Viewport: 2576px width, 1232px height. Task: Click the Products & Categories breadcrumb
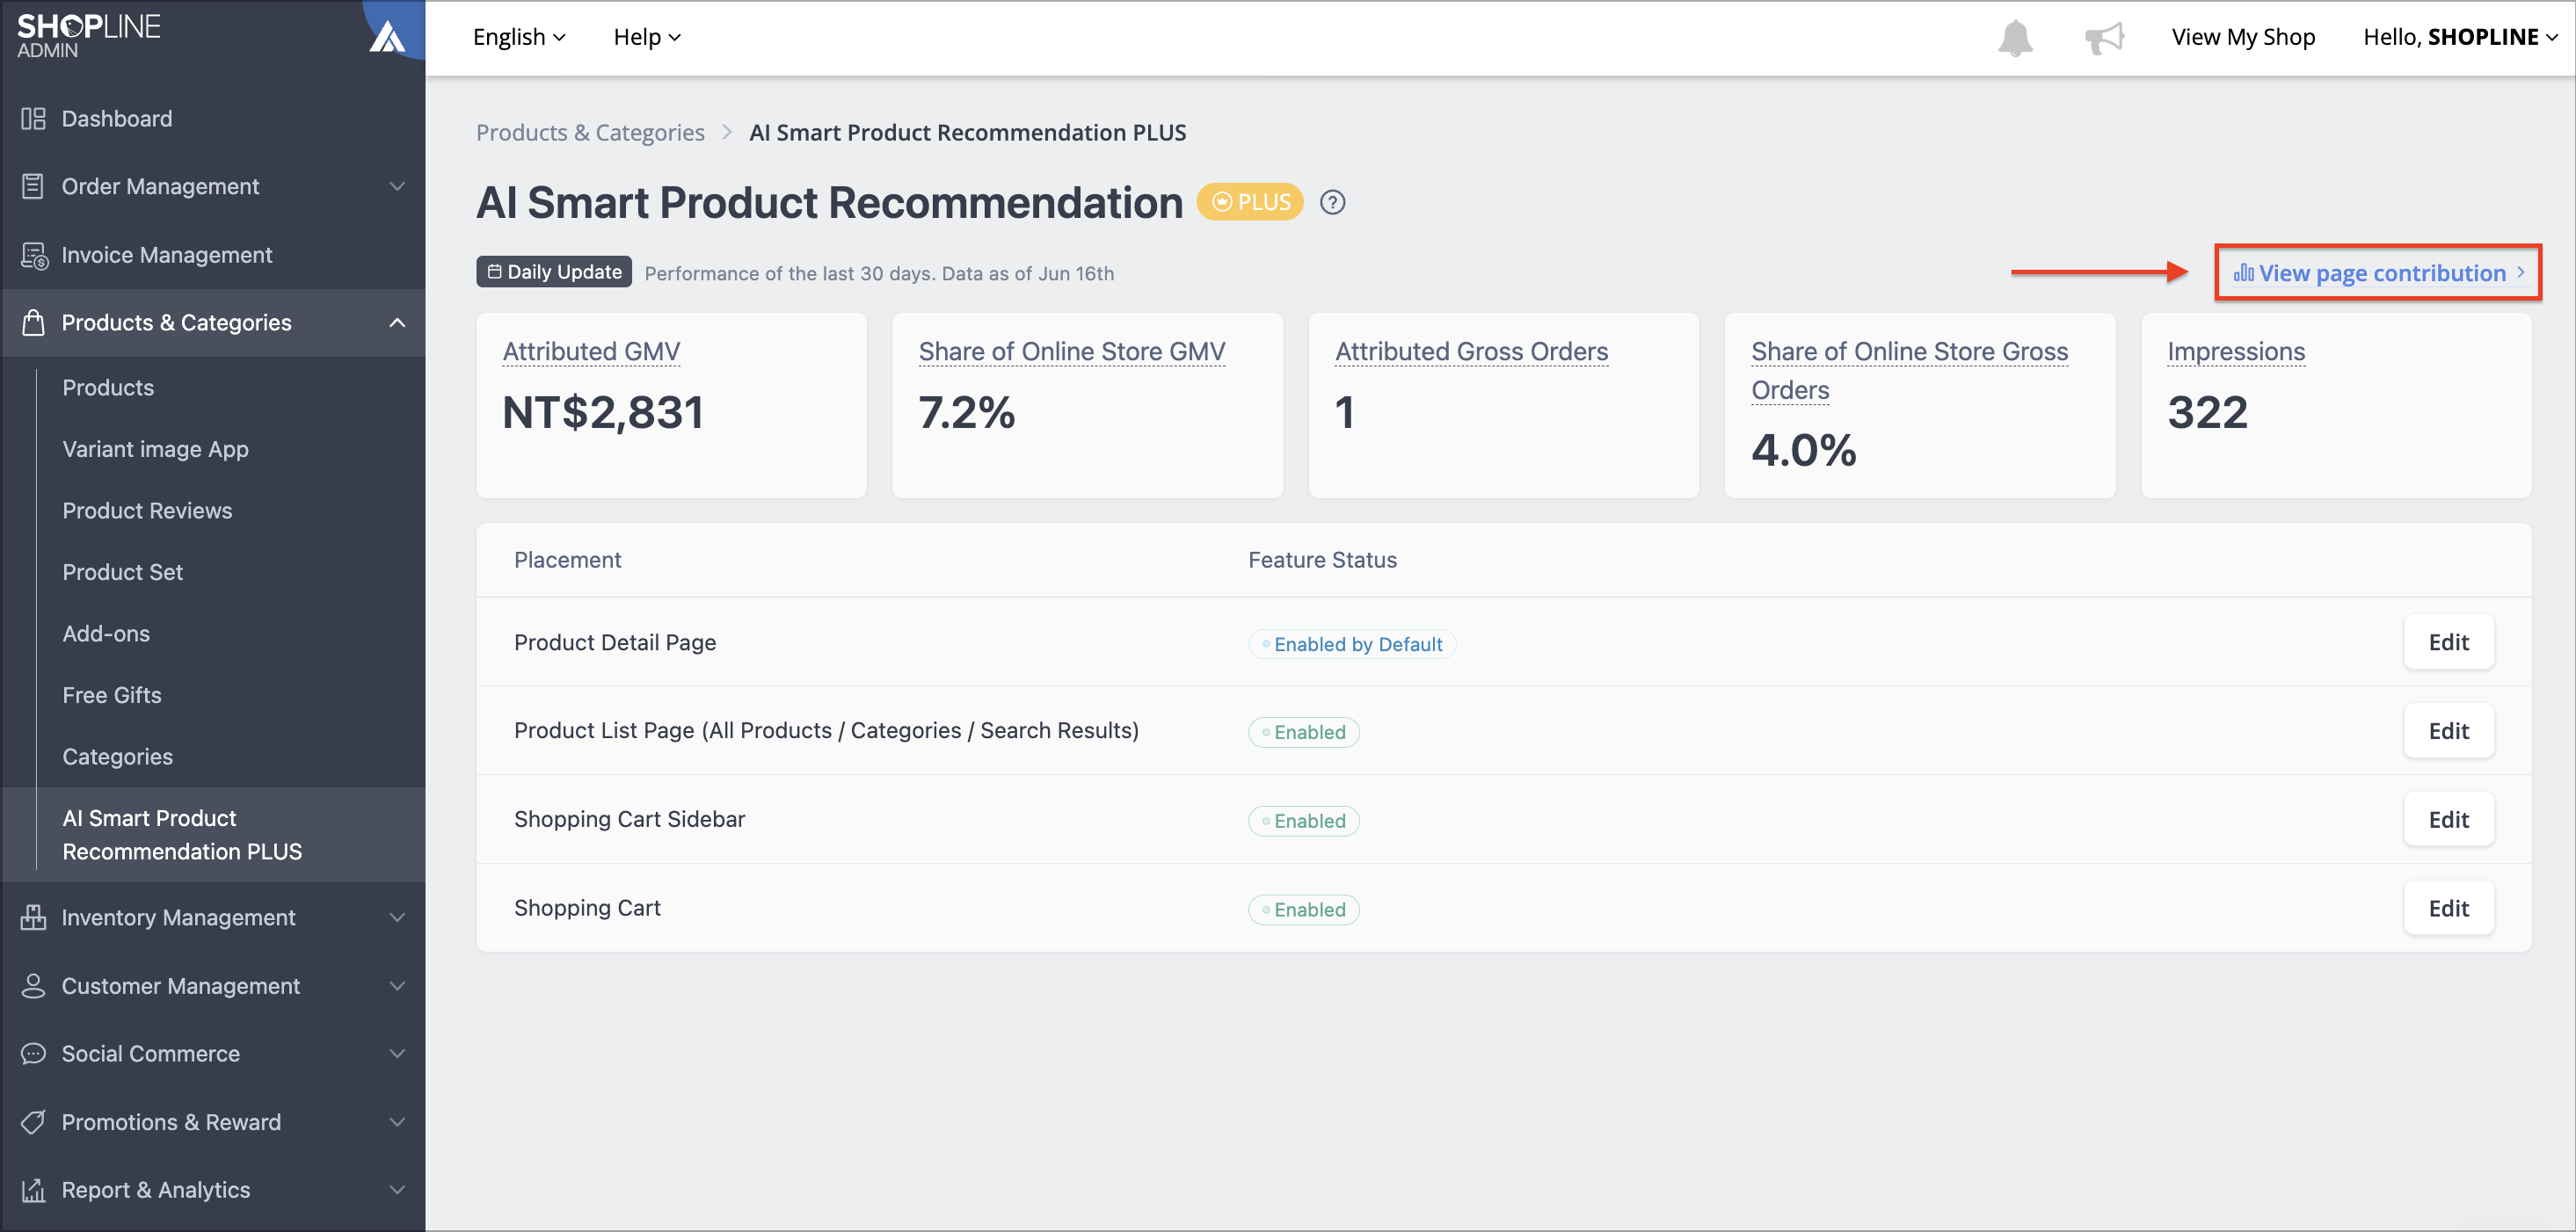590,133
